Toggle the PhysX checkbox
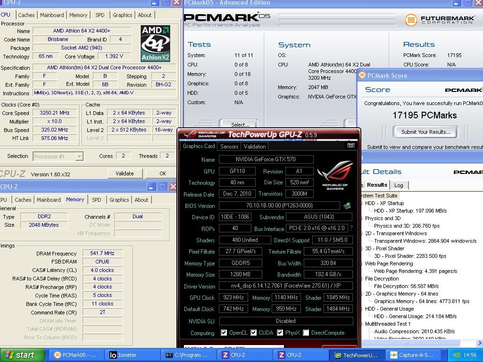483x362 pixels. click(280, 332)
